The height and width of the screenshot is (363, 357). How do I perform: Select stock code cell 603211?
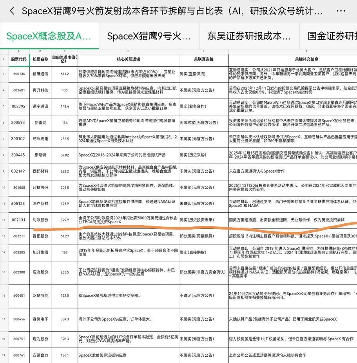click(x=19, y=236)
